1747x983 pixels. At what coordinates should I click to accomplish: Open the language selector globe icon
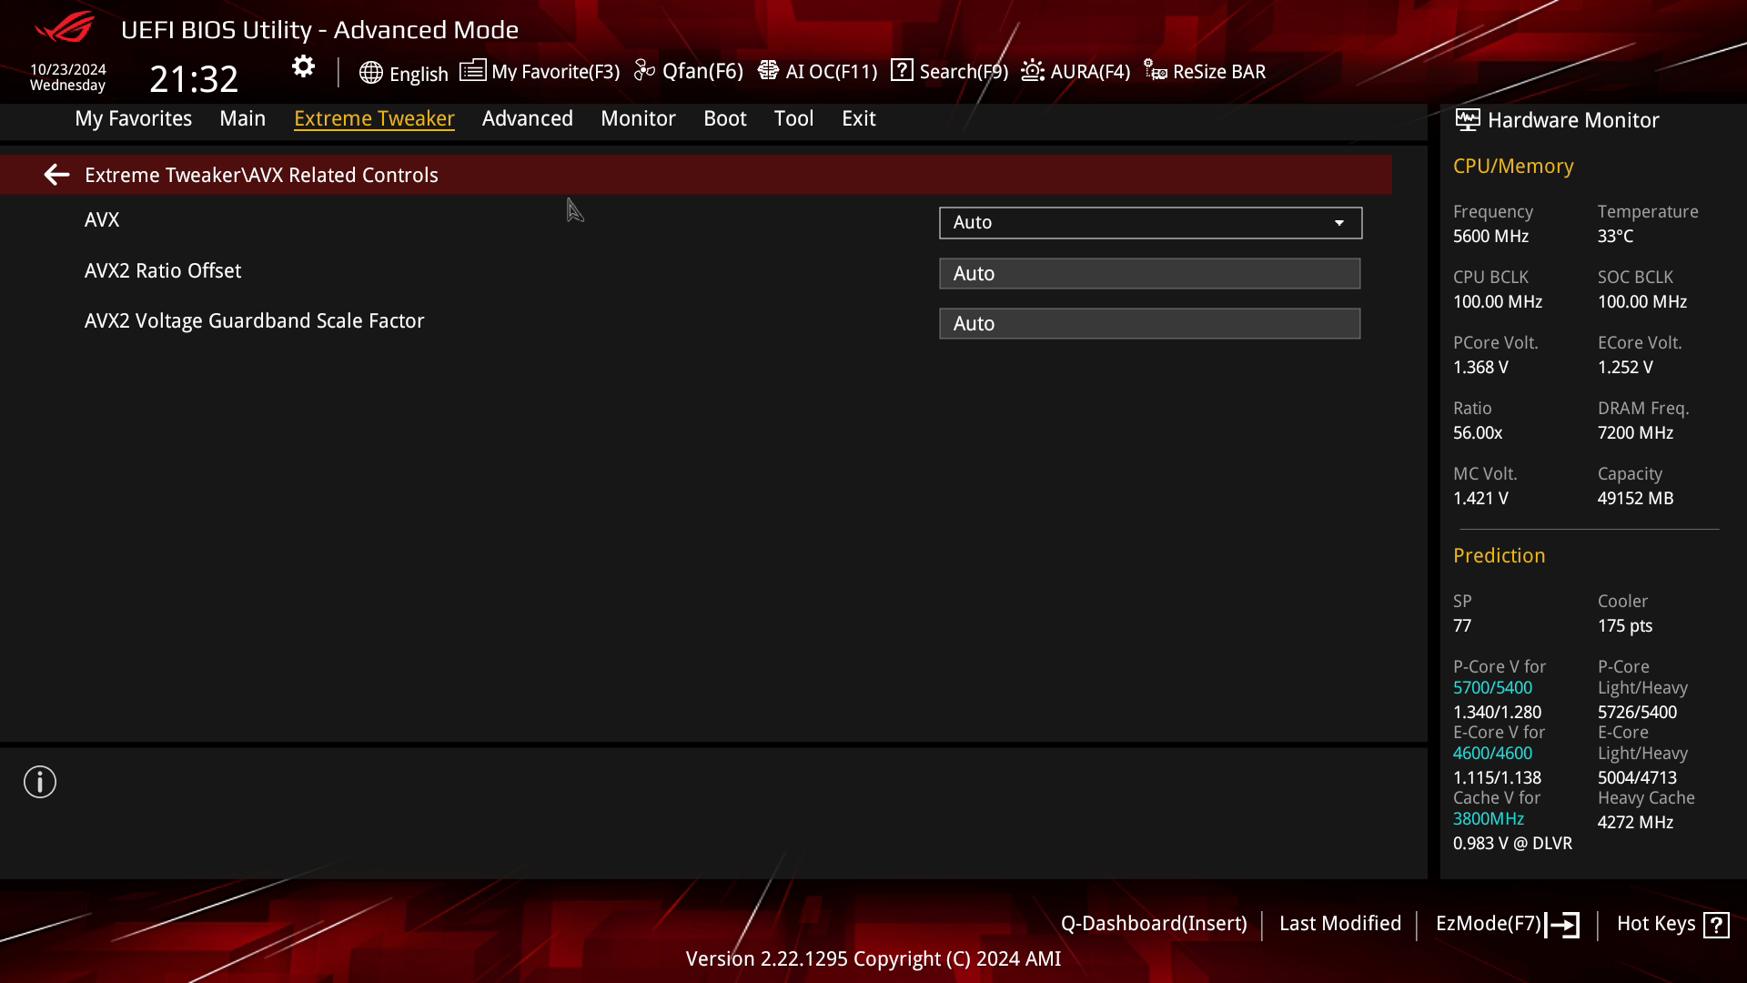(x=371, y=73)
